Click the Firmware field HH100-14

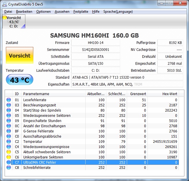96,43
